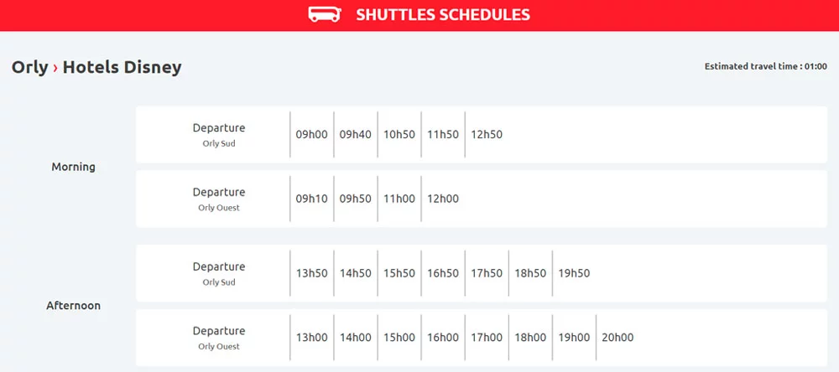Image resolution: width=839 pixels, height=372 pixels.
Task: Select the 09h10 Orly Ouest departure
Action: tap(311, 199)
